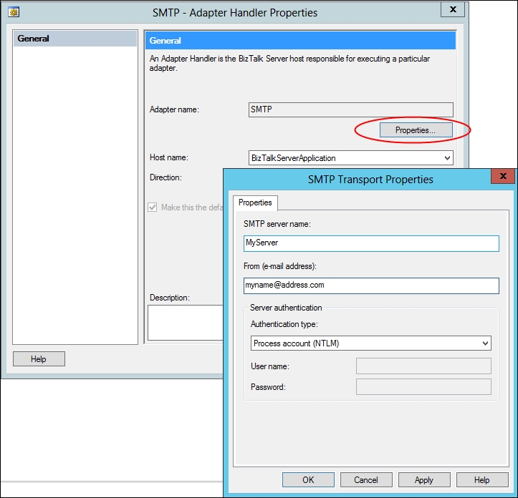Click the Help button in Adapter Handler window
This screenshot has width=518, height=498.
click(x=39, y=358)
